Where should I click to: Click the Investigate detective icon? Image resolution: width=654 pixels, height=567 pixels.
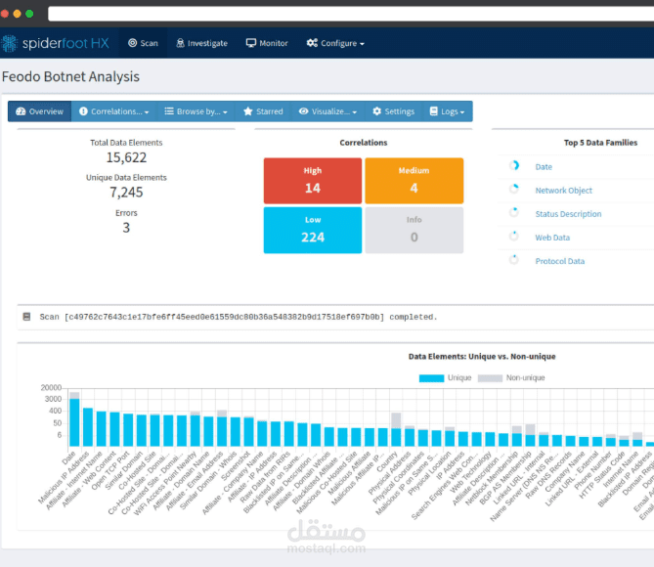point(180,43)
